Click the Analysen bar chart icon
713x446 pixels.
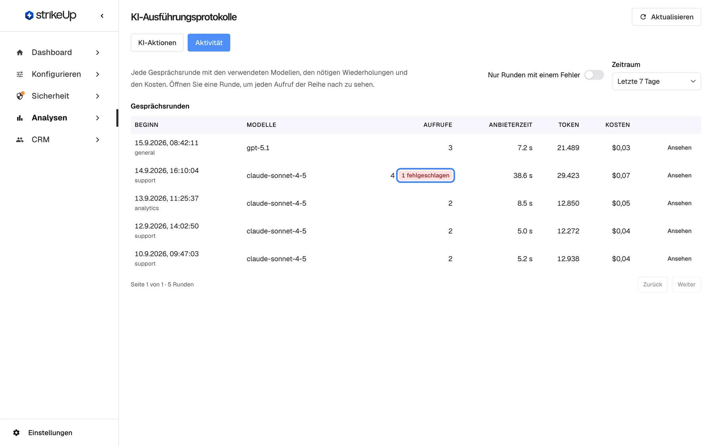(20, 118)
